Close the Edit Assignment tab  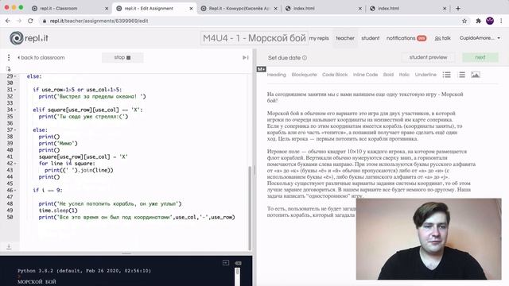point(191,9)
